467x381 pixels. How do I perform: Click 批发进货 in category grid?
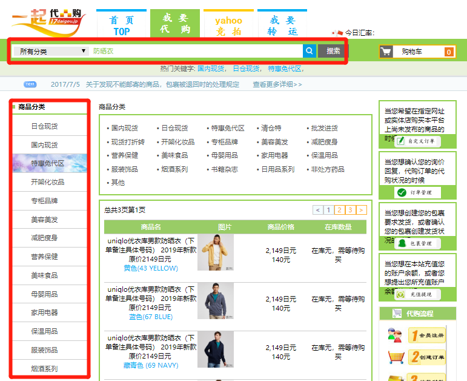[x=324, y=128]
